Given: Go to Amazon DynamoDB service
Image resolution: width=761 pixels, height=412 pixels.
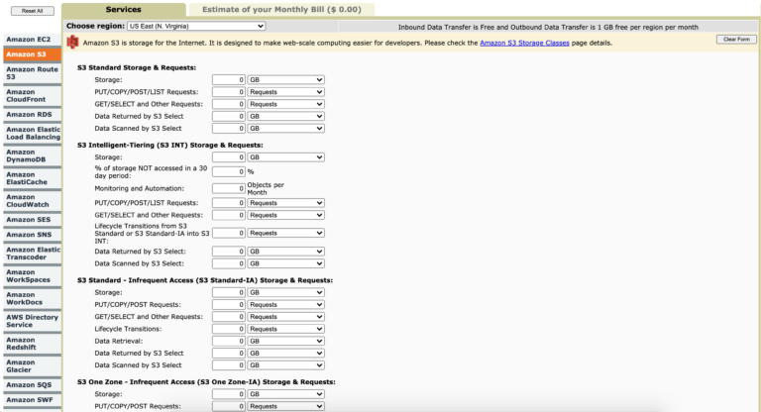Looking at the screenshot, I should tap(32, 155).
